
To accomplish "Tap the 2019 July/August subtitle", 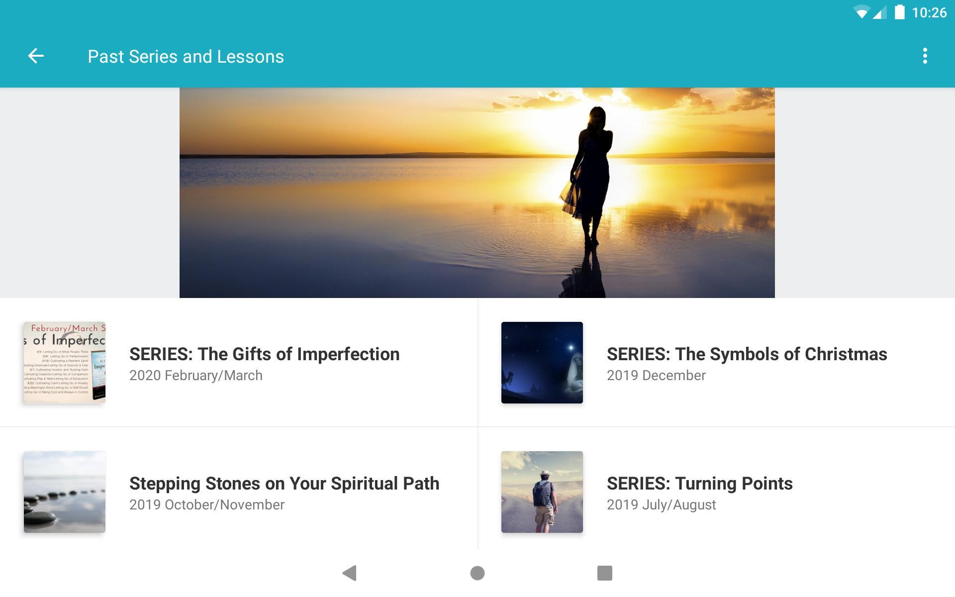I will tap(661, 505).
